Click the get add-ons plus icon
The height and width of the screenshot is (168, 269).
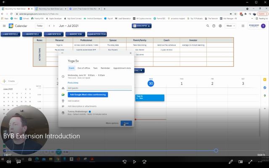point(265,108)
